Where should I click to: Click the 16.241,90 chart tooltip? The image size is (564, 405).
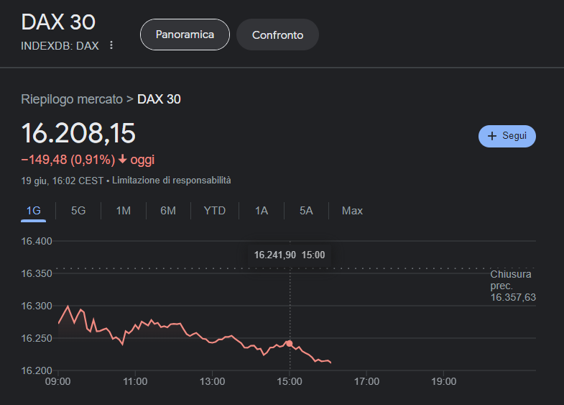coord(290,255)
